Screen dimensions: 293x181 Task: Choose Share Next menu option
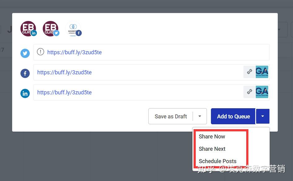pos(212,149)
